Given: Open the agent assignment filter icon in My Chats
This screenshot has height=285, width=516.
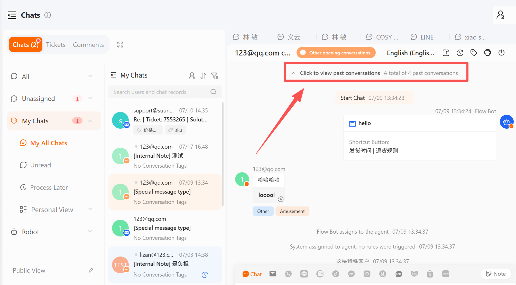Looking at the screenshot, I should pos(192,76).
